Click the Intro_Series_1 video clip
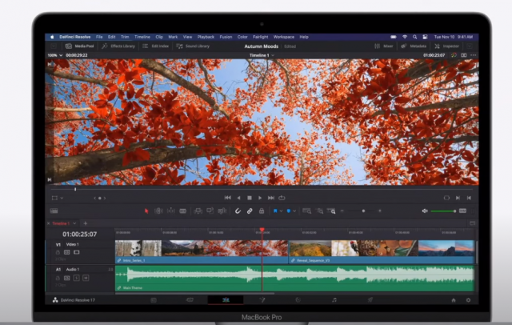Image resolution: width=512 pixels, height=325 pixels. coord(202,252)
